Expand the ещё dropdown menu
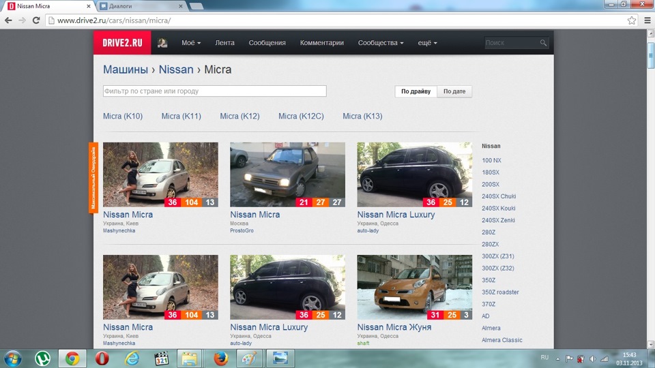Screen dimensions: 655x368 click(x=427, y=42)
